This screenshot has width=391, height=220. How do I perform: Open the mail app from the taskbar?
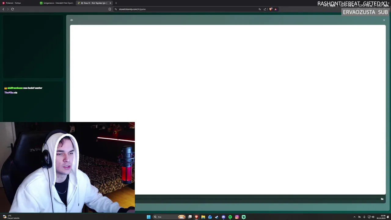click(210, 217)
